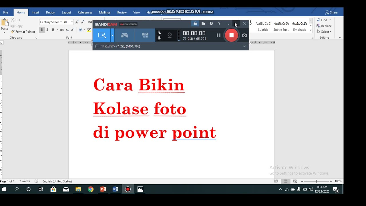Expand Bandicam screen mode dropdown arrow
Viewport: 366px width, 206px height.
112,35
